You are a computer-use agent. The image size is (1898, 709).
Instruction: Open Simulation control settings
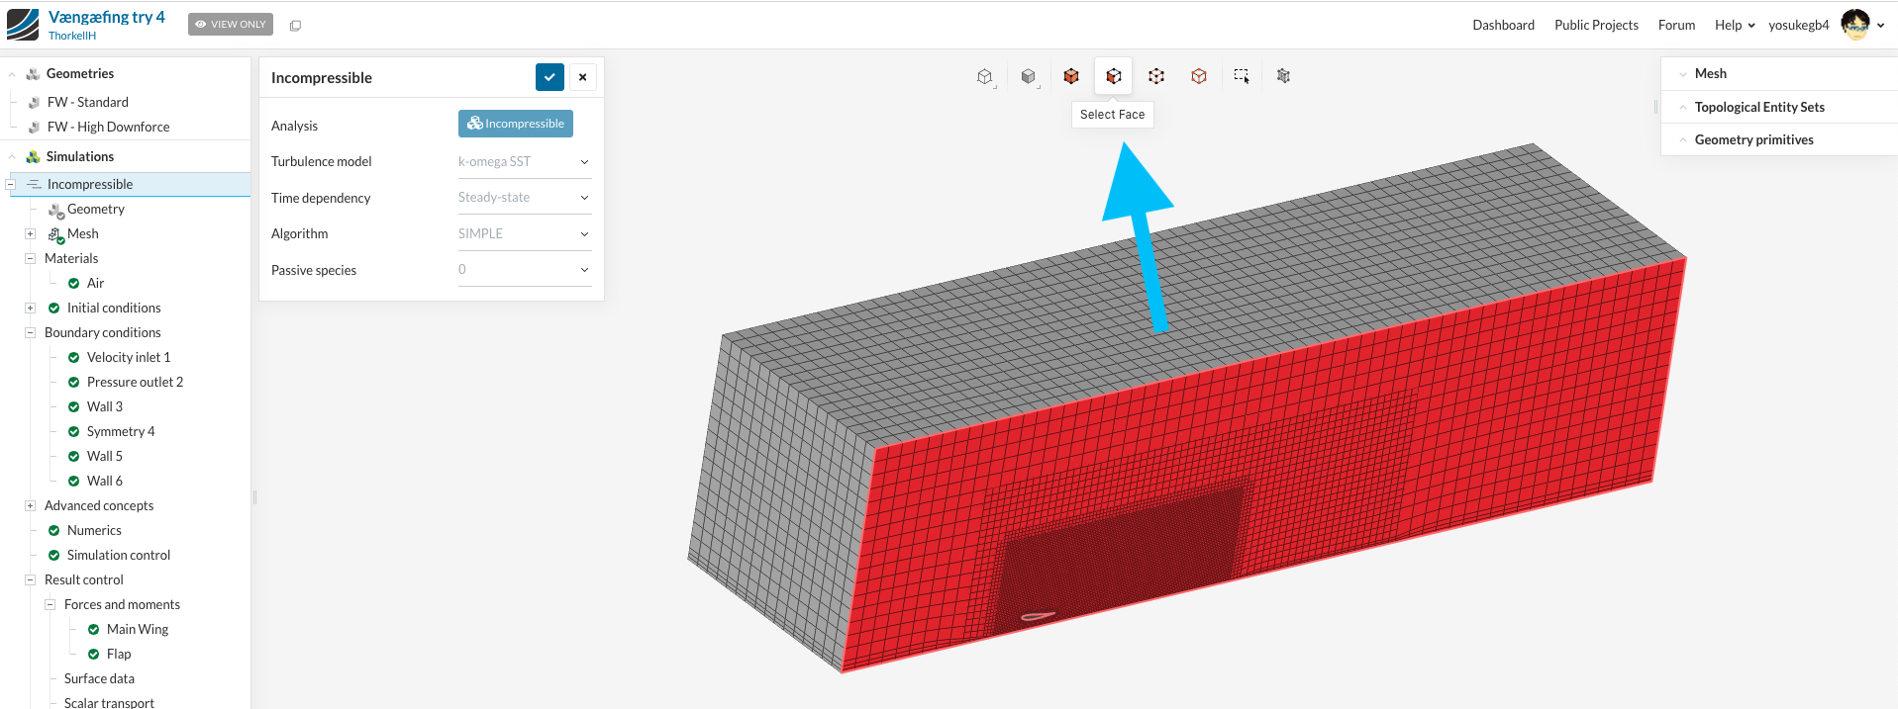click(119, 556)
